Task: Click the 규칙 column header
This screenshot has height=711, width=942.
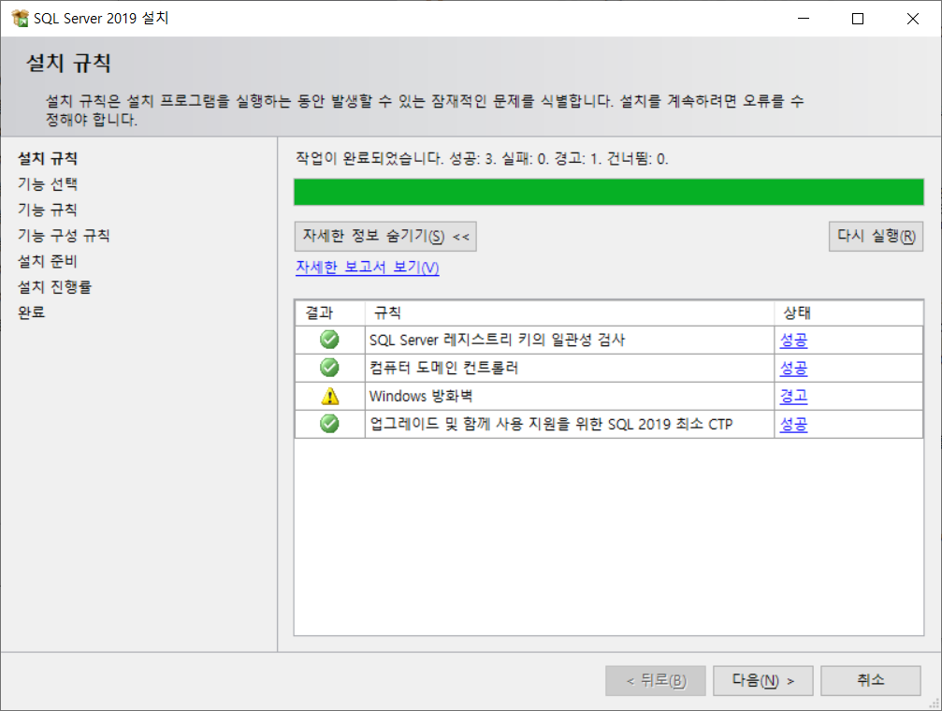Action: pyautogui.click(x=570, y=312)
